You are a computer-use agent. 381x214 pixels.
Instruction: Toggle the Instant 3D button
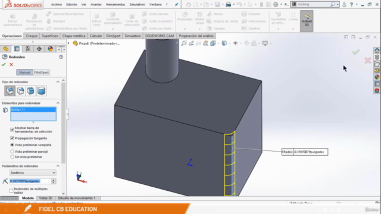click(307, 21)
